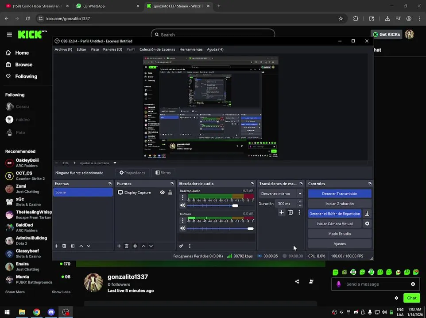426x318 pixels.
Task: Move source up in Fuentes toolbar
Action: (x=143, y=246)
